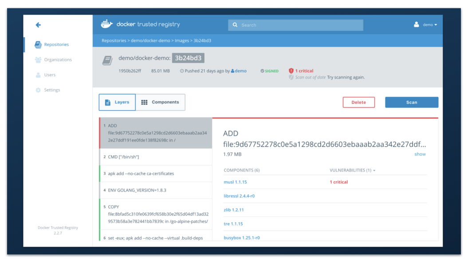The height and width of the screenshot is (260, 468).
Task: Open the musl 1.1.15 component link
Action: [235, 182]
